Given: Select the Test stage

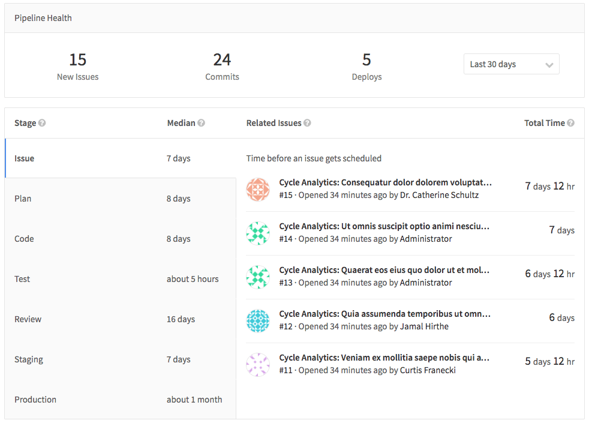Looking at the screenshot, I should [22, 278].
